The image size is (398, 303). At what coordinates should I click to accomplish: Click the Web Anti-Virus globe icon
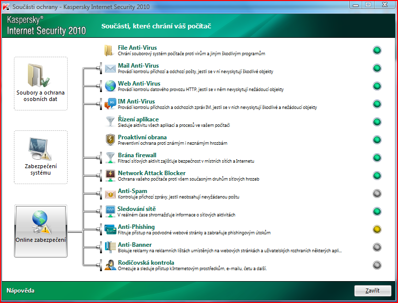(110, 86)
